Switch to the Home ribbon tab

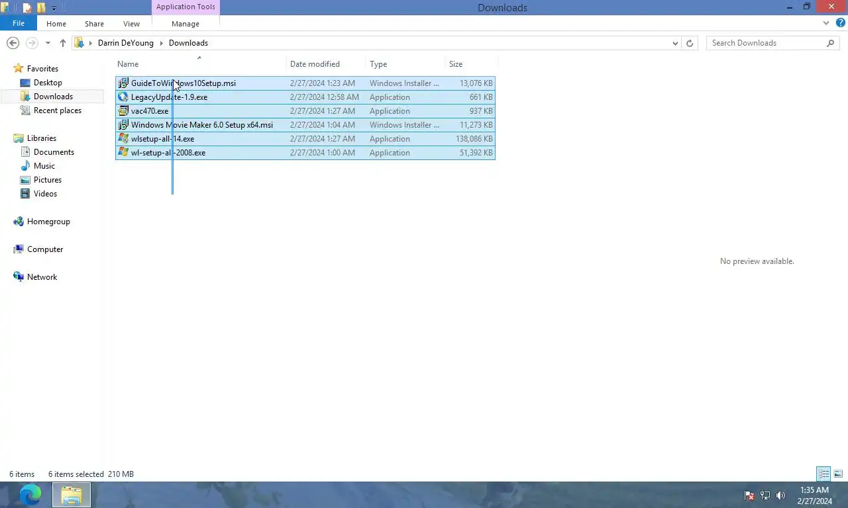56,24
